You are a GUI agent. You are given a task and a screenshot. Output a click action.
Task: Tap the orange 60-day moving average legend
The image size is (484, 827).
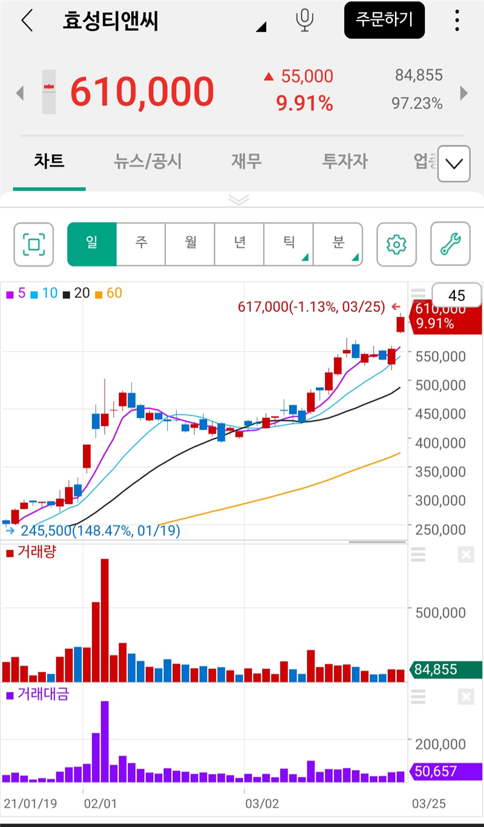tap(108, 293)
